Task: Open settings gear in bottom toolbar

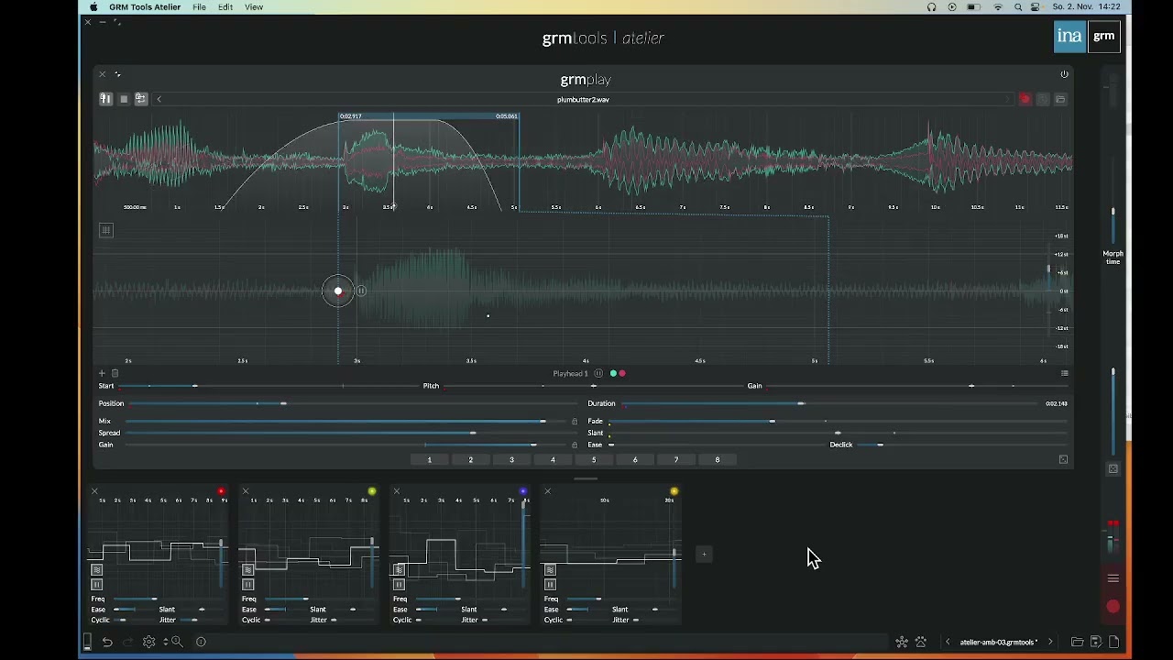Action: 148,642
